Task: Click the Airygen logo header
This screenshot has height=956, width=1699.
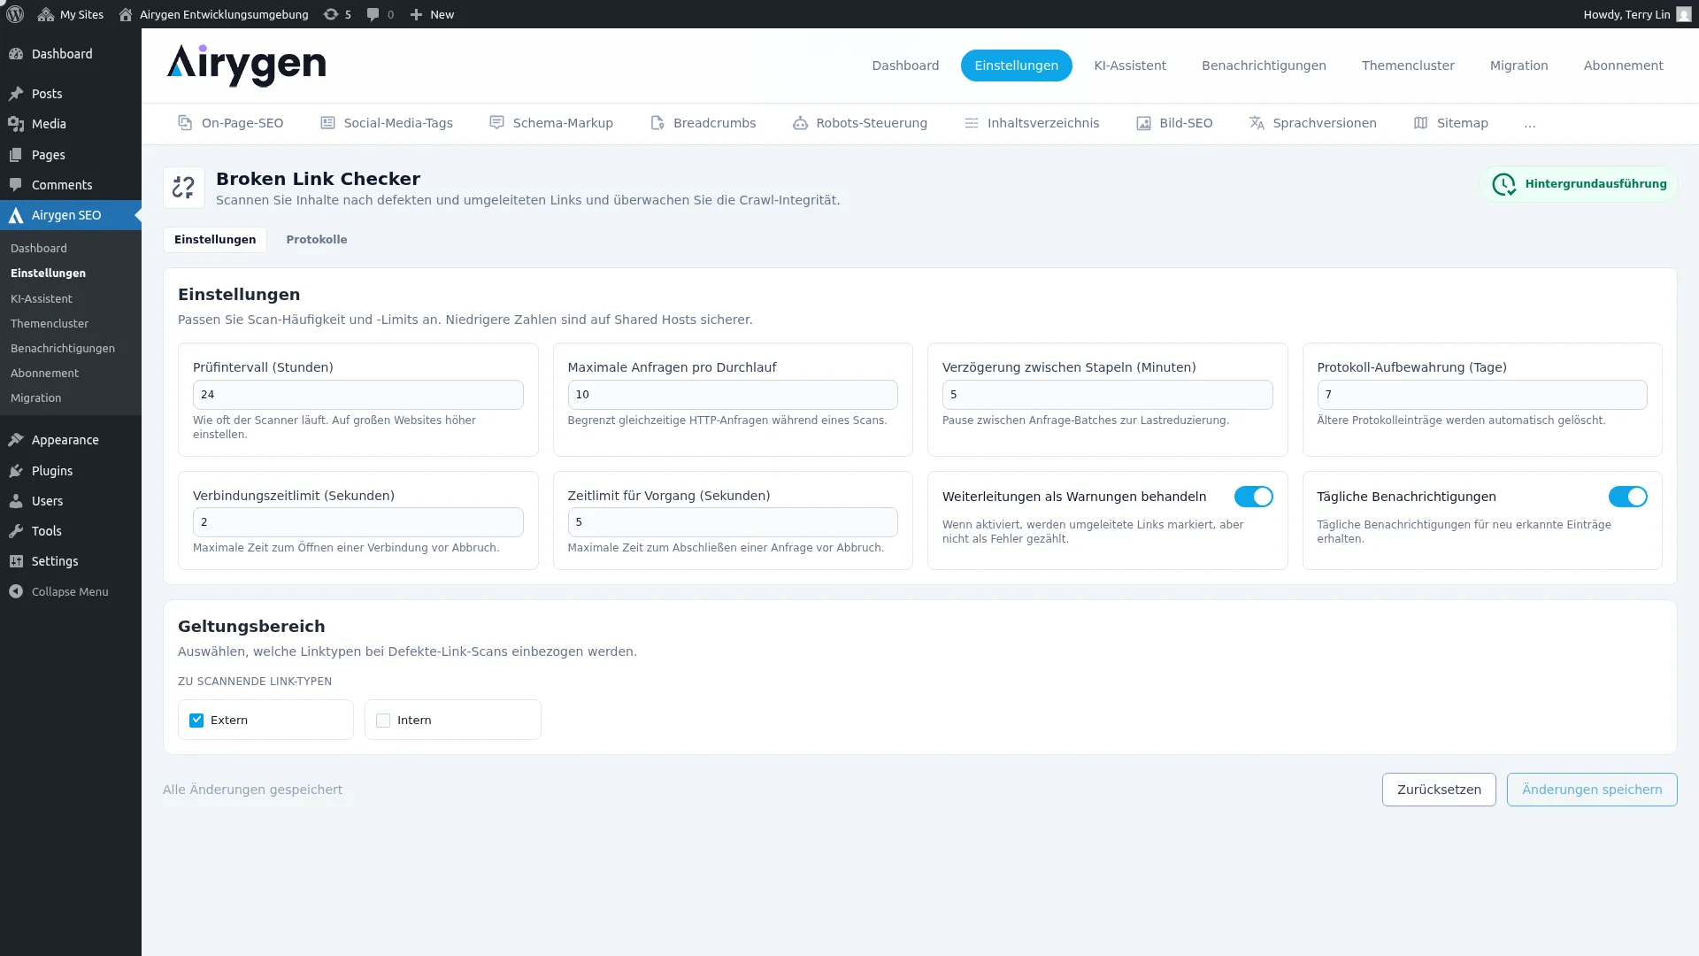Action: [246, 66]
